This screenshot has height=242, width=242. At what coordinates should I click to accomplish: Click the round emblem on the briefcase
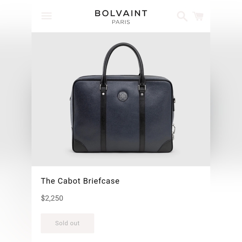click(123, 96)
